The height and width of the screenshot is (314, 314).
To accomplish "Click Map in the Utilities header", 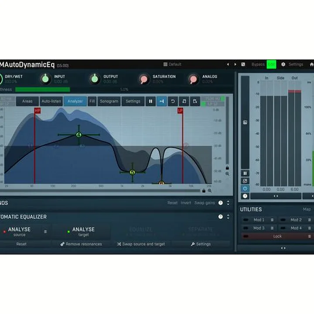I will (307, 209).
